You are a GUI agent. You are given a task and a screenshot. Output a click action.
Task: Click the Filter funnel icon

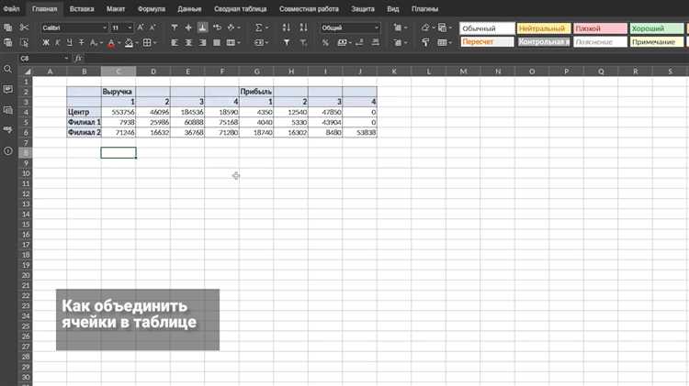pos(287,42)
